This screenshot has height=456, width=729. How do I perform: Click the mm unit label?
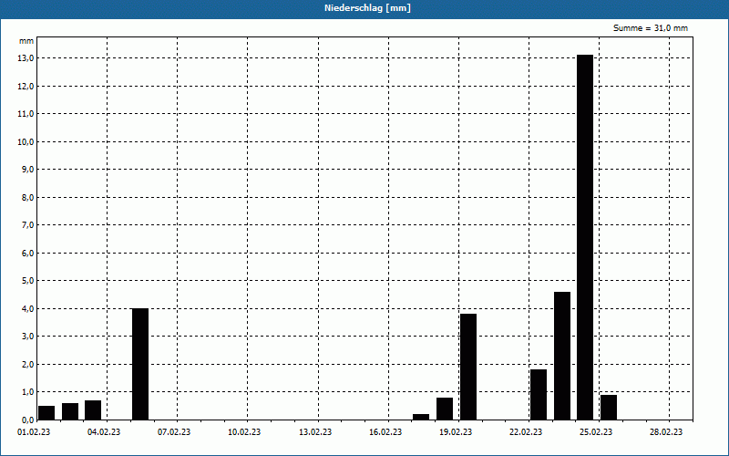26,41
